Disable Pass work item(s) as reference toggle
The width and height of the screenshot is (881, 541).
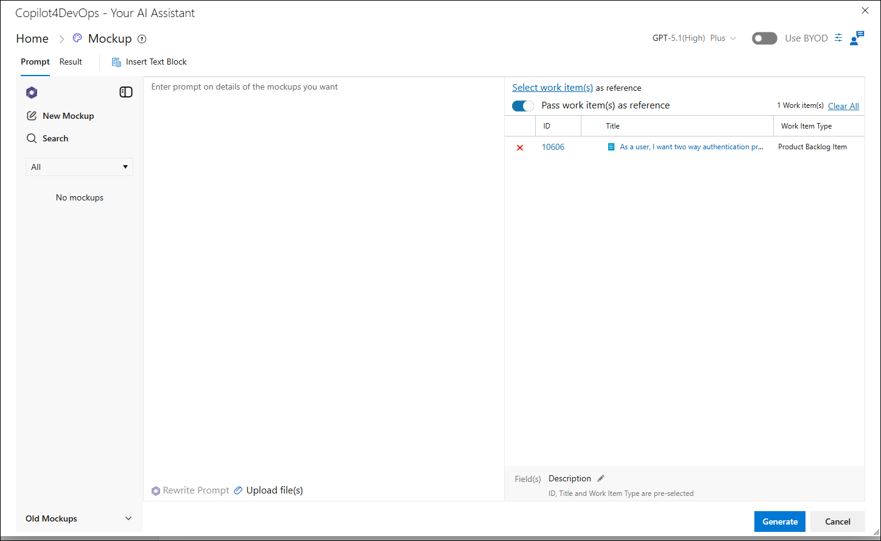point(523,106)
